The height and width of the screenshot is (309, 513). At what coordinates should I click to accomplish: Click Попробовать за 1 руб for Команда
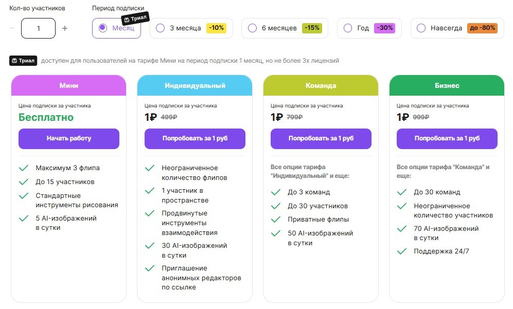pos(321,139)
